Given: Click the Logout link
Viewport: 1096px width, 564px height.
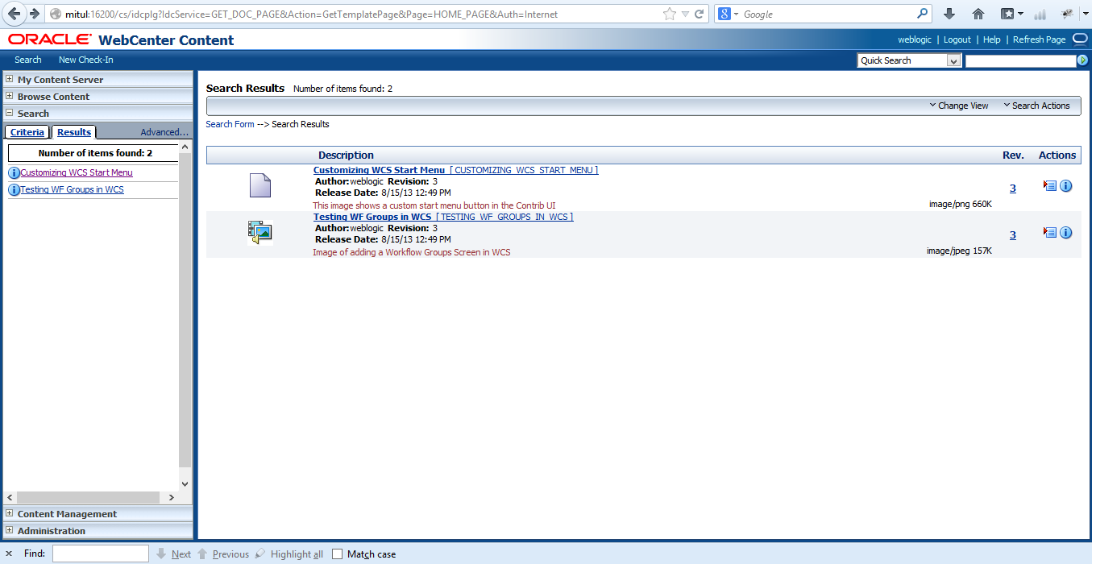Looking at the screenshot, I should [x=957, y=39].
